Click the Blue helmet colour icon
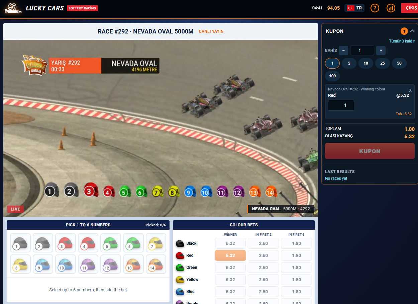The height and width of the screenshot is (304, 418). pyautogui.click(x=180, y=292)
